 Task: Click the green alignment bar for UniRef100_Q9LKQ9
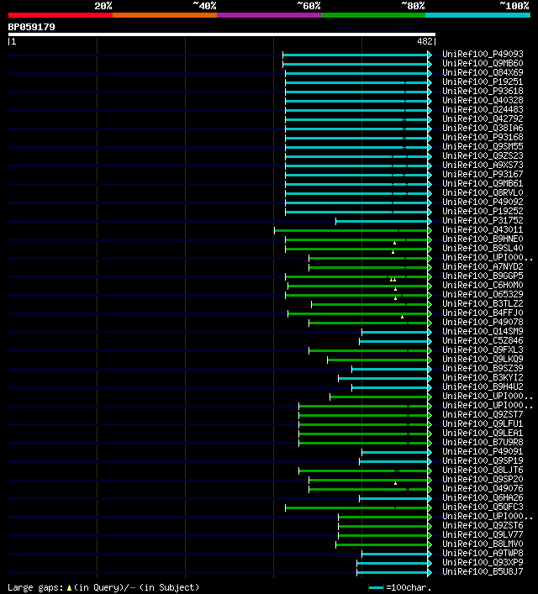pos(377,360)
